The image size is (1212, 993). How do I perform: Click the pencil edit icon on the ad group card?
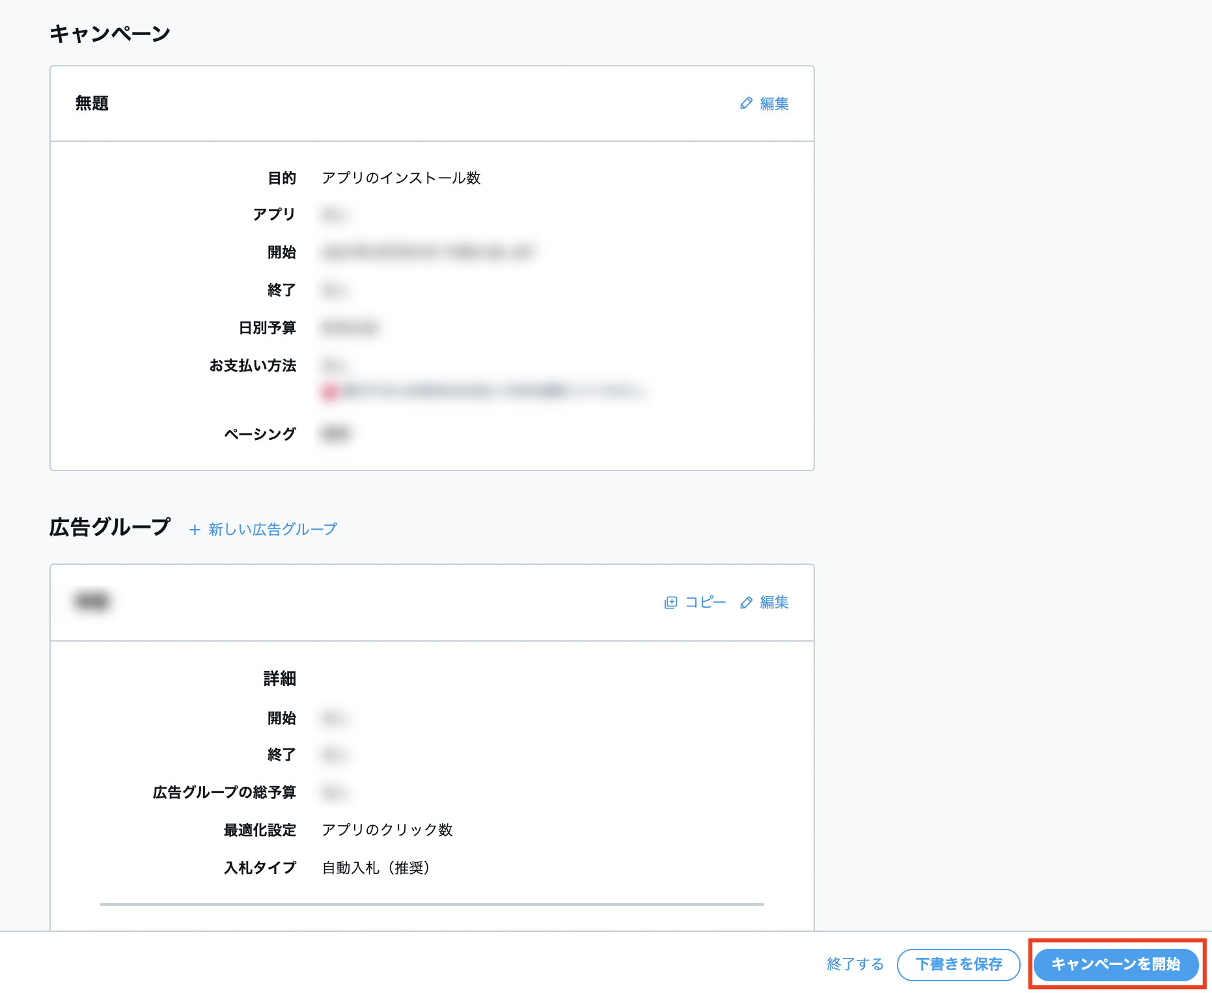click(747, 603)
